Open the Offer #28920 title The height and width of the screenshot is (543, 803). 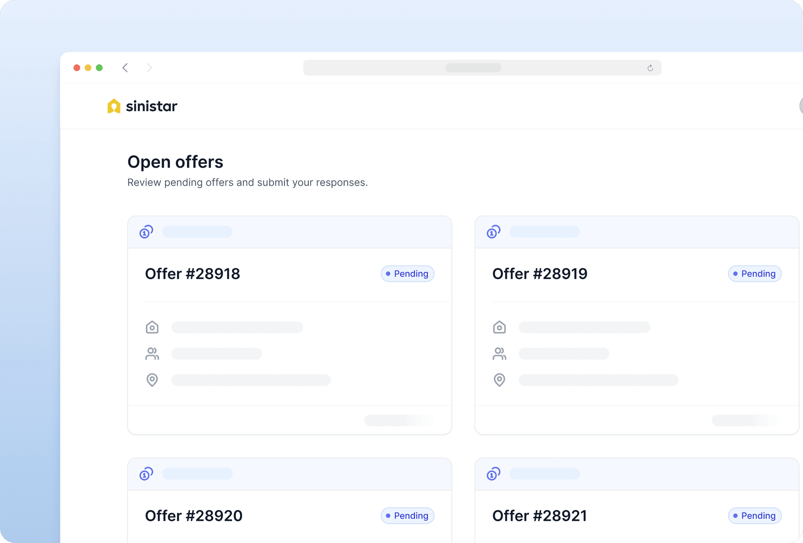tap(194, 515)
